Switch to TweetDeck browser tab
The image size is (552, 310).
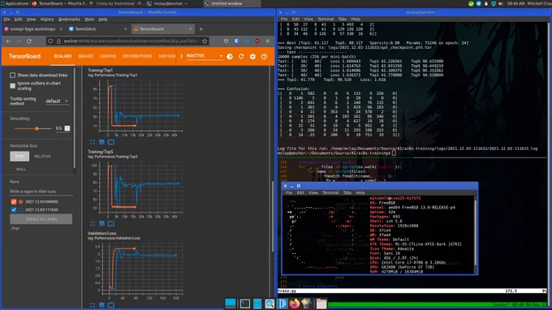97,29
